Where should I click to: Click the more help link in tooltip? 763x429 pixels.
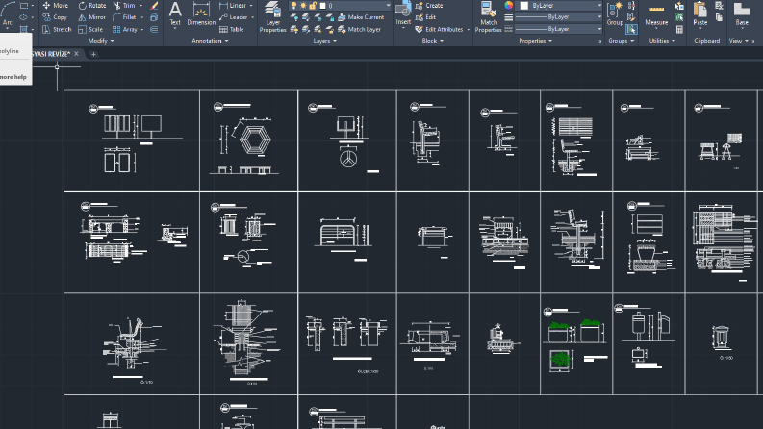(x=13, y=77)
